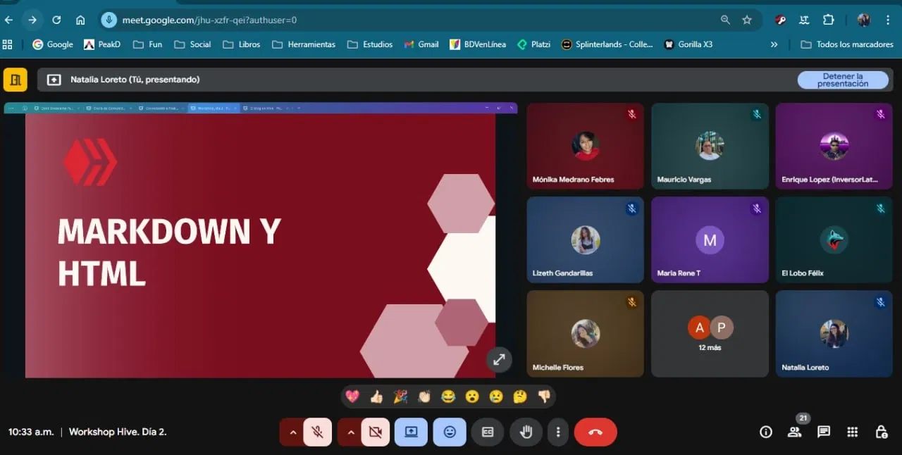Select Natalia Loreto video tile
902x455 pixels.
[834, 333]
